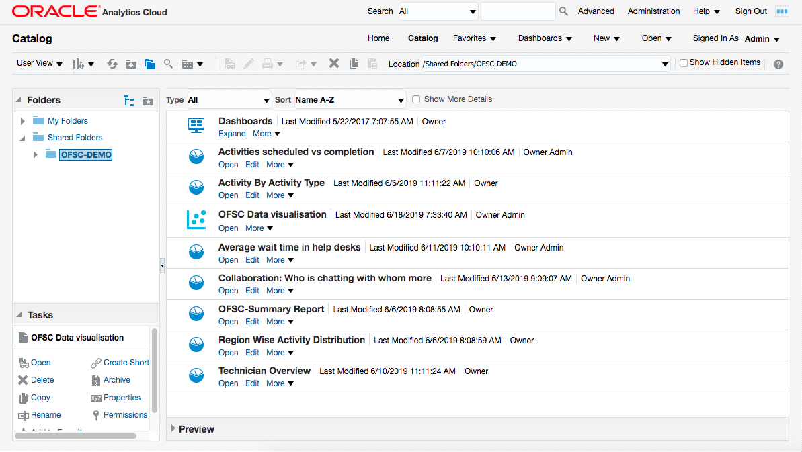The image size is (802, 452).
Task: Click the OFSC Data visualisation project icon
Action: coord(196,220)
